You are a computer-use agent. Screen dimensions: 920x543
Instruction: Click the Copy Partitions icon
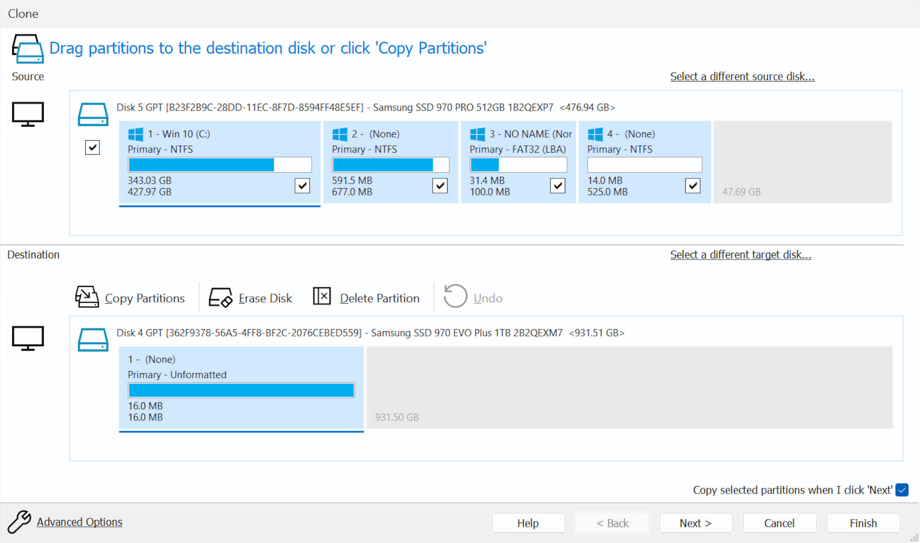pos(87,297)
